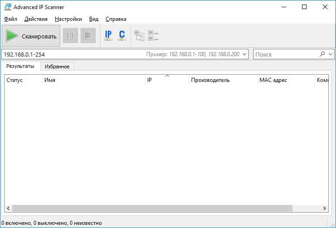The image size is (336, 228).
Task: Sort by the IP column header
Action: (167, 80)
